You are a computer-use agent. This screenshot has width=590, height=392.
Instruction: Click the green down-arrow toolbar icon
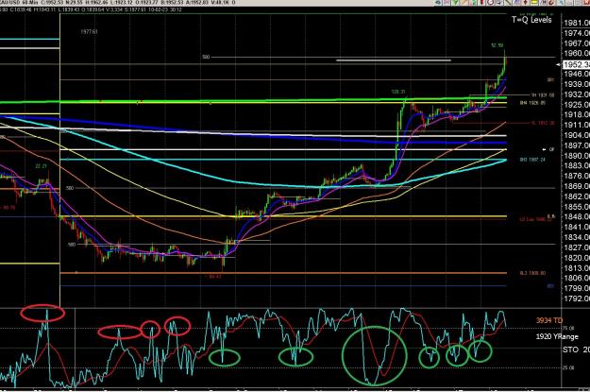455,2
